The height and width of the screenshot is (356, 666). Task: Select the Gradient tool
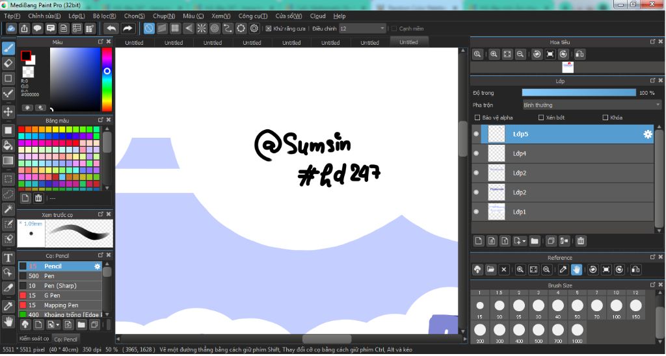click(x=8, y=160)
